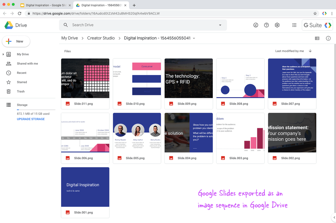Open the Slide.009.png thumbnail
The width and height of the screenshot is (336, 223).
(188, 78)
